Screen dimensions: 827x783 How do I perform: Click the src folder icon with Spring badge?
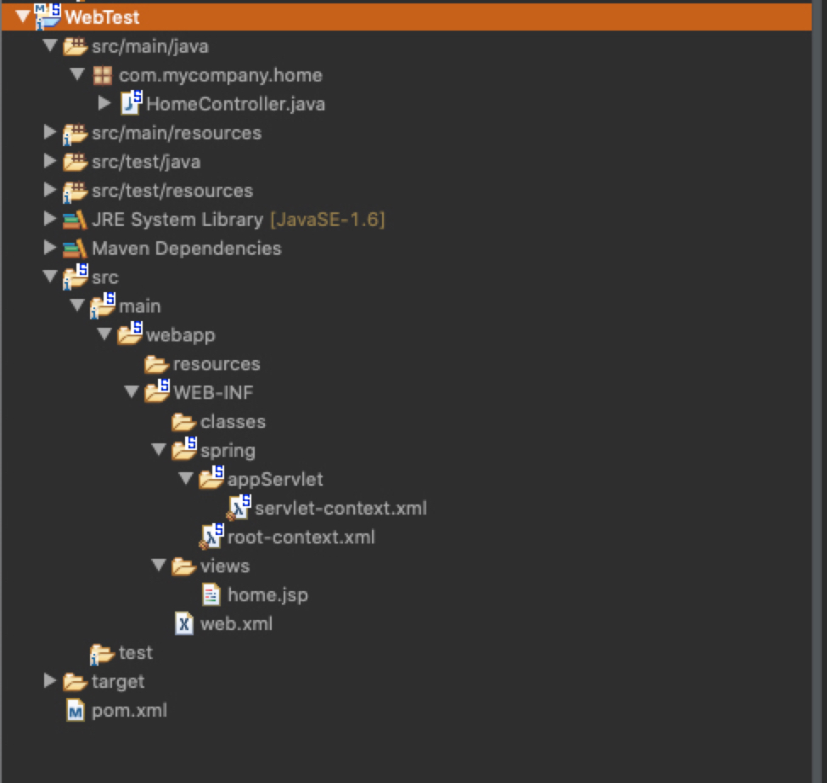click(76, 277)
